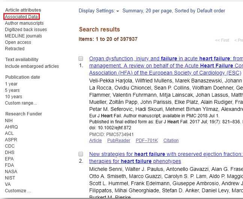Filter by Digitized back issues

coord(26,30)
